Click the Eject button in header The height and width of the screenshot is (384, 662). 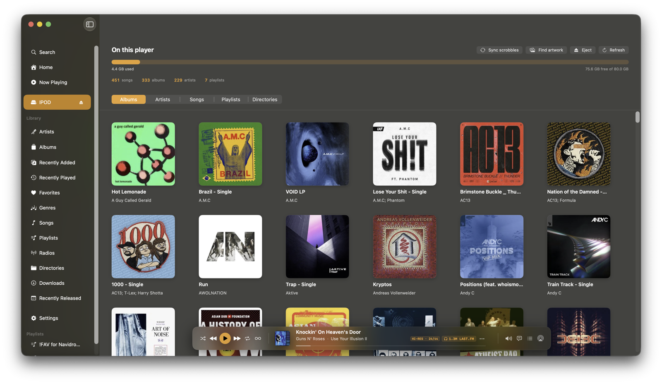click(x=583, y=50)
